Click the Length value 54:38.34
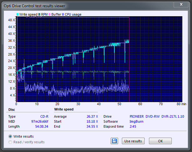192x152 pixels. 42,126
